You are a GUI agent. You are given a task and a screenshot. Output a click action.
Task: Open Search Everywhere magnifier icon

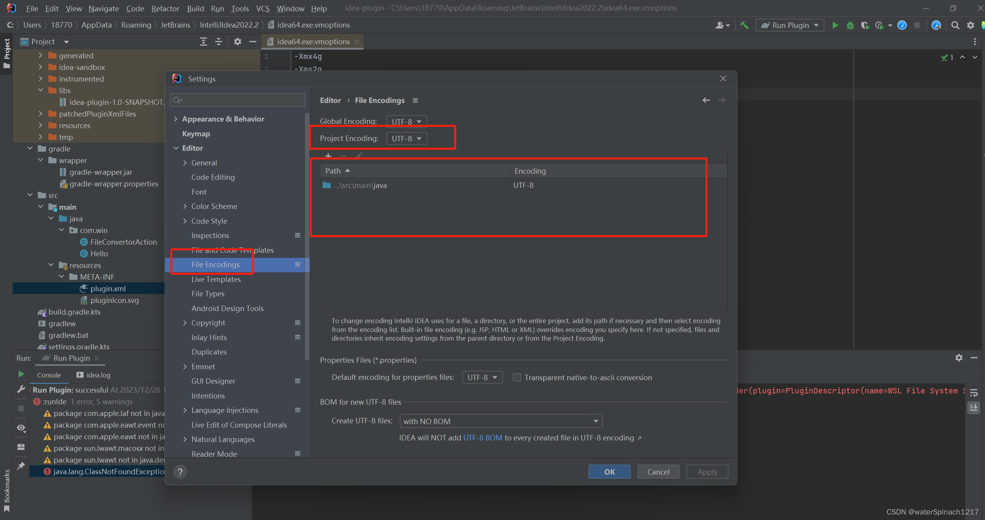click(955, 25)
